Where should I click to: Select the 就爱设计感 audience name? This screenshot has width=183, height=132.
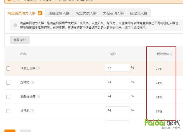[x=28, y=97]
